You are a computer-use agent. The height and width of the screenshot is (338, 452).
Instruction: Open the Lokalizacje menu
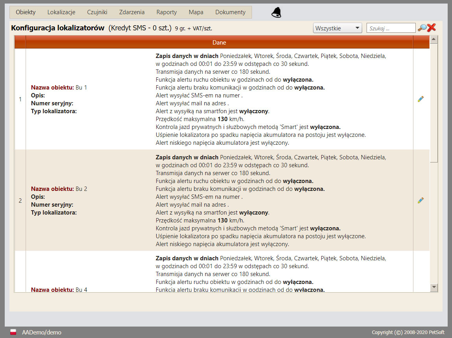[x=61, y=12]
